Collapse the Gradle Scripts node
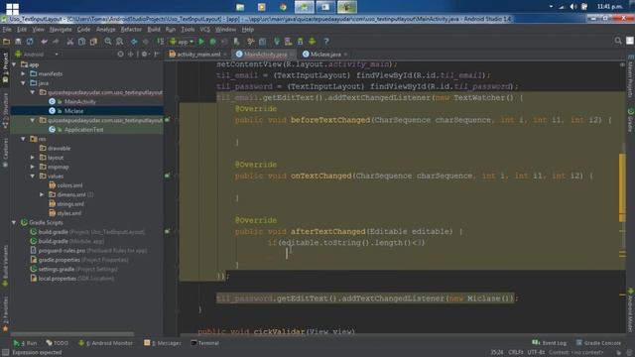Viewport: 635px width, 357px height. point(14,222)
